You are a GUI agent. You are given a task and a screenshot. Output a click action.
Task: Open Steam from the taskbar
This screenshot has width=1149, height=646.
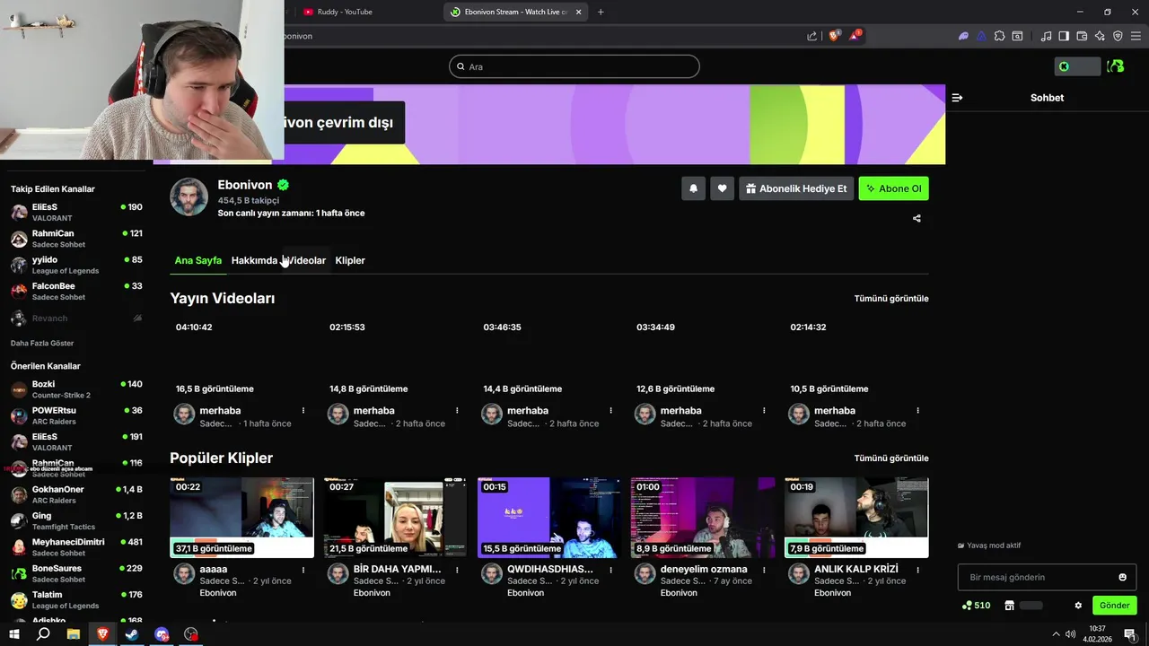(x=132, y=634)
